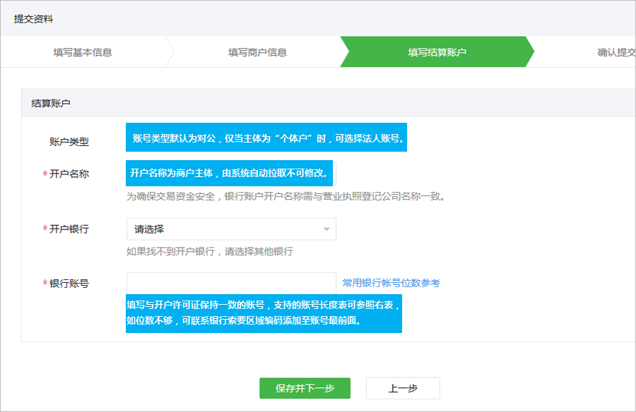Image resolution: width=636 pixels, height=412 pixels.
Task: Select the active 填写结算账户 step
Action: [x=437, y=52]
